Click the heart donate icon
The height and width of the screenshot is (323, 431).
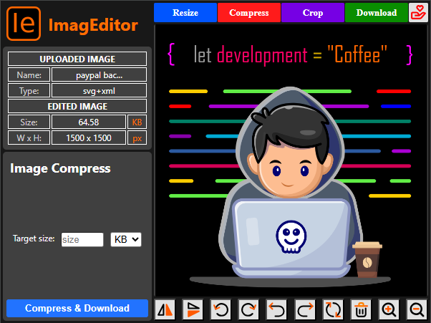click(x=418, y=13)
